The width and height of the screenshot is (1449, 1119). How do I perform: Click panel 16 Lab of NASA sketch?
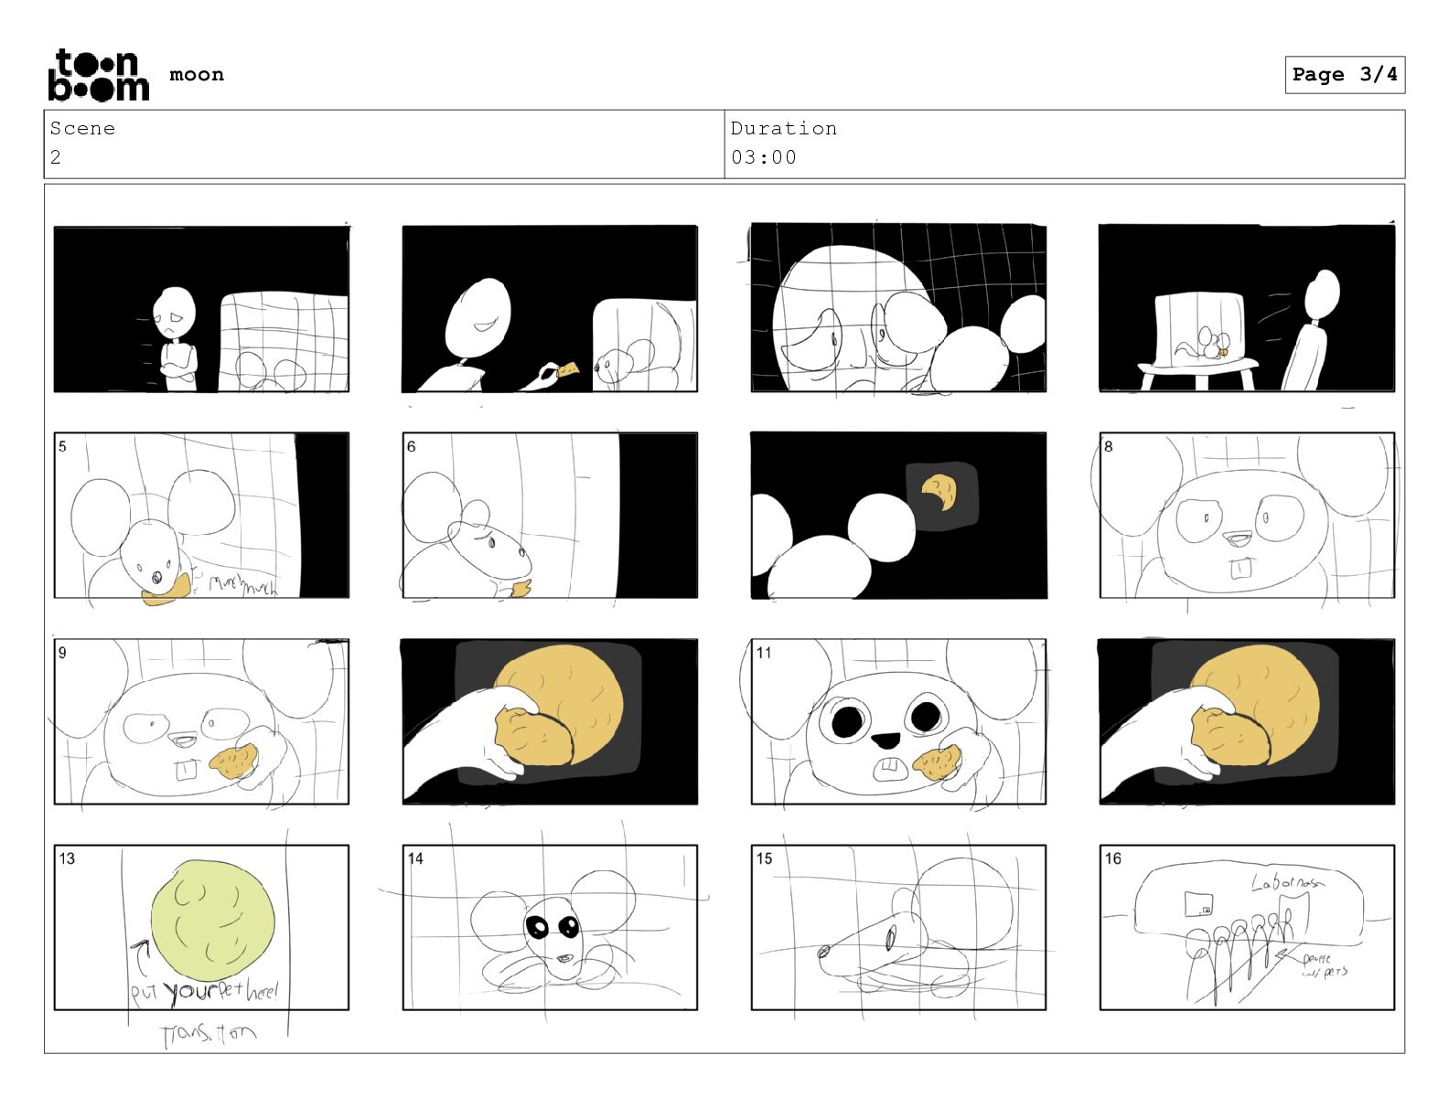pos(1247,927)
